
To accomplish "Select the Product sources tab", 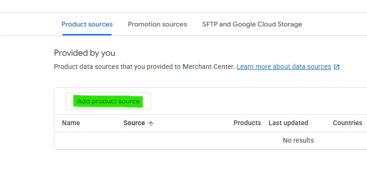I will click(87, 24).
